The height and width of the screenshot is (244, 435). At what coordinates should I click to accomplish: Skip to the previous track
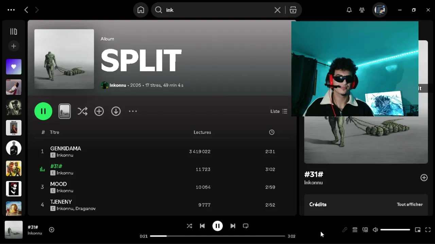(202, 226)
